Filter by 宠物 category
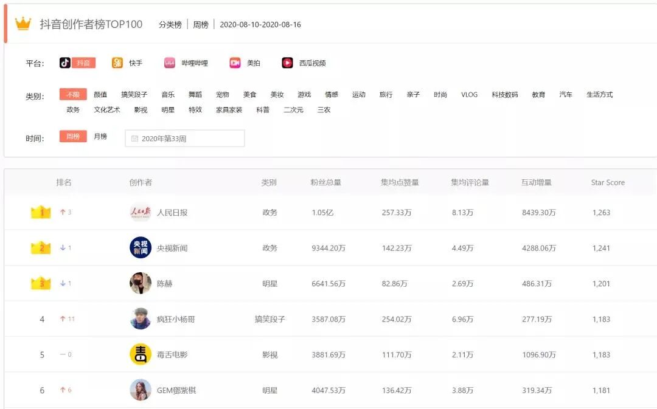This screenshot has width=657, height=409. (x=223, y=95)
